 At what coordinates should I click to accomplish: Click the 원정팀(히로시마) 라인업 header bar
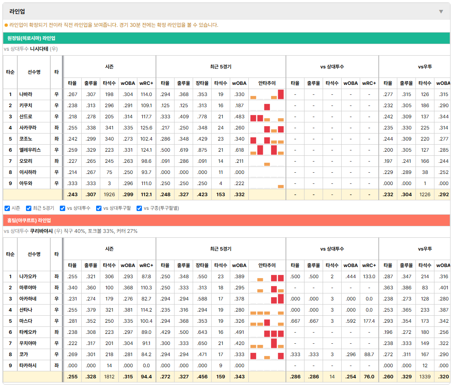click(x=226, y=38)
